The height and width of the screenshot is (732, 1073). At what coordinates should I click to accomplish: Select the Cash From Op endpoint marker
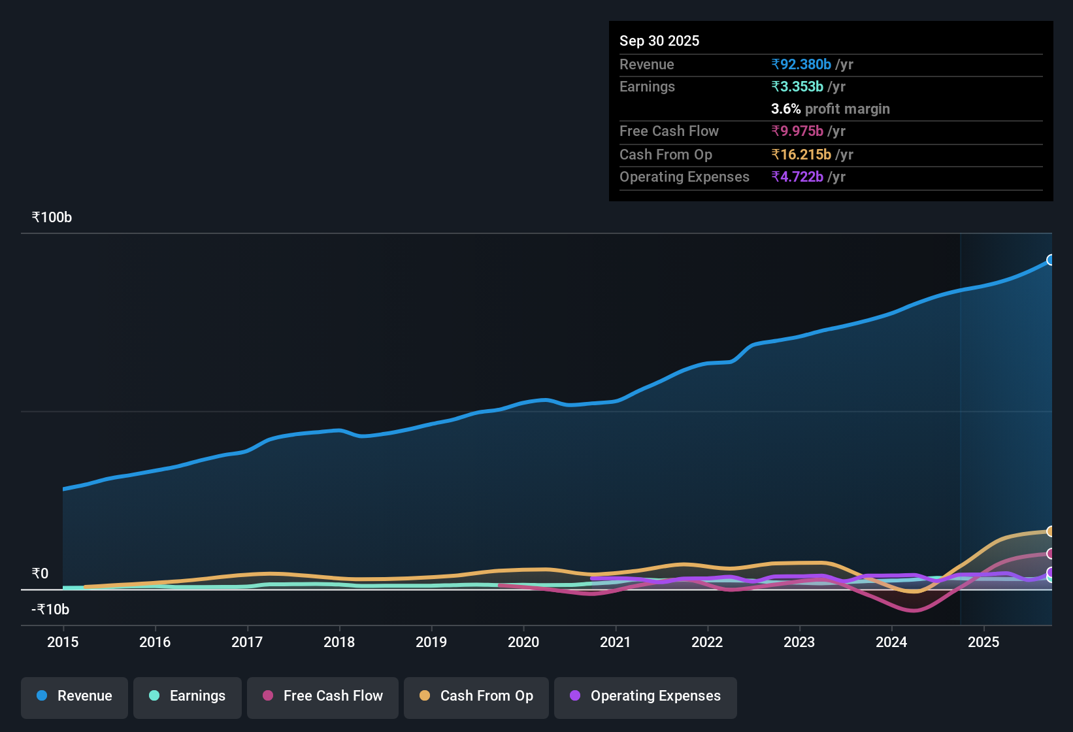click(1051, 531)
